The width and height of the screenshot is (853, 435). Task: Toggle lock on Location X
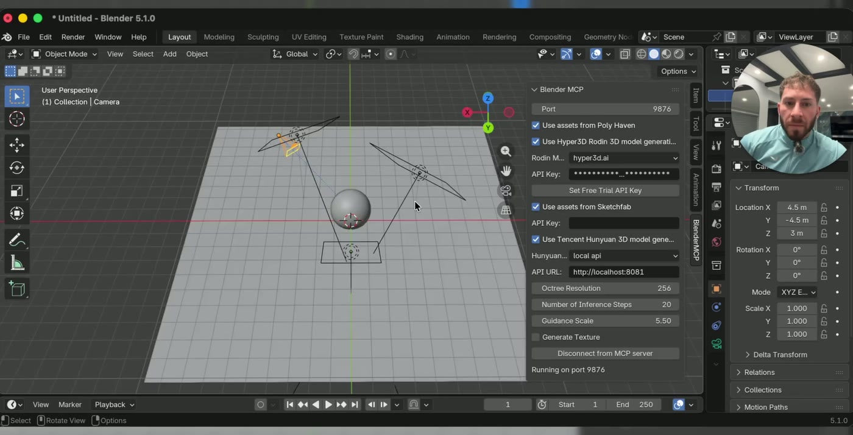pyautogui.click(x=824, y=207)
